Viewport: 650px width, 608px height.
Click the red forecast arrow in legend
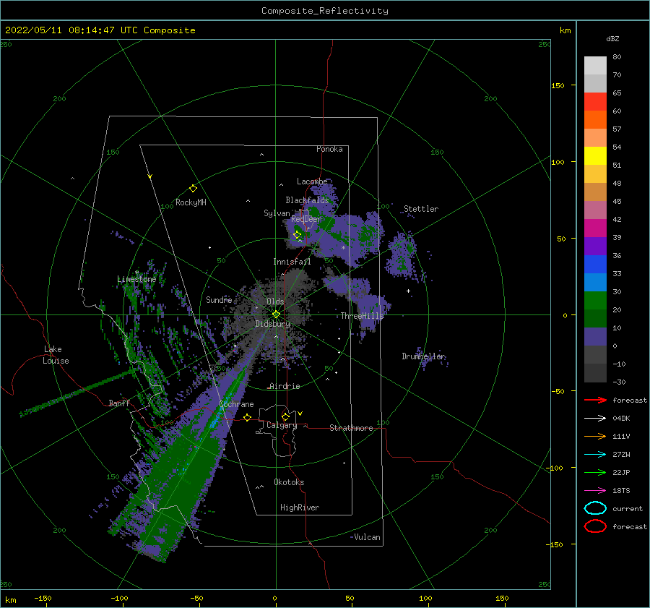click(x=595, y=400)
